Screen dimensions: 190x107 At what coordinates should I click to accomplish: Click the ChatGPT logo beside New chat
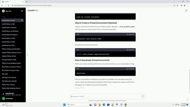click(3, 11)
